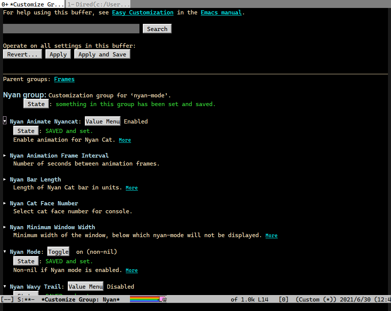The image size is (391, 311).
Task: Click the Nyan Mode option label
Action: click(25, 252)
